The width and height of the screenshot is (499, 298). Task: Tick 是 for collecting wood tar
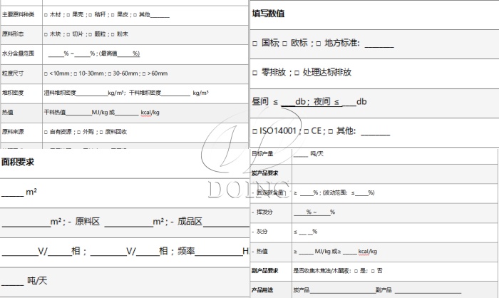(x=356, y=271)
